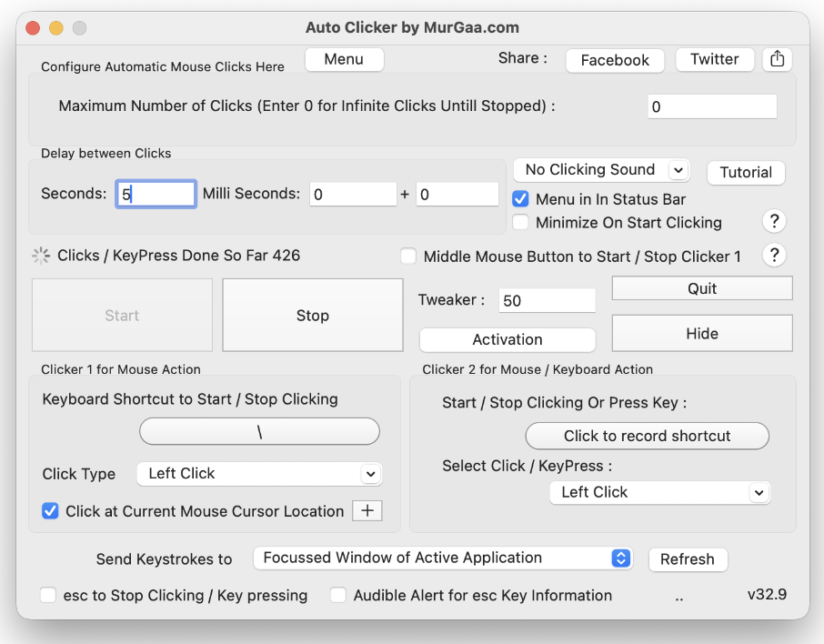This screenshot has height=644, width=824.
Task: Click the Tweaker value field
Action: pyautogui.click(x=547, y=301)
